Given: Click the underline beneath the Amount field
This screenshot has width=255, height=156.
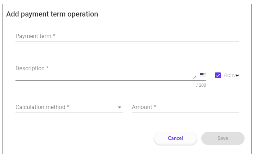Looking at the screenshot, I should click(x=185, y=113).
